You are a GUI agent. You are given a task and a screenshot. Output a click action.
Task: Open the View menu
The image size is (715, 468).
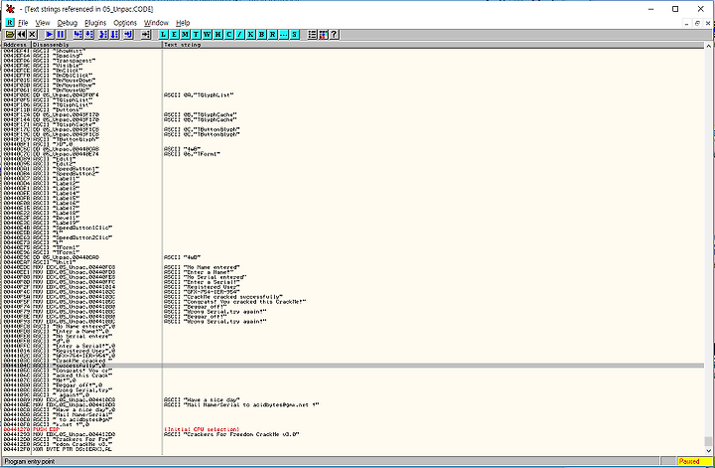tap(43, 22)
